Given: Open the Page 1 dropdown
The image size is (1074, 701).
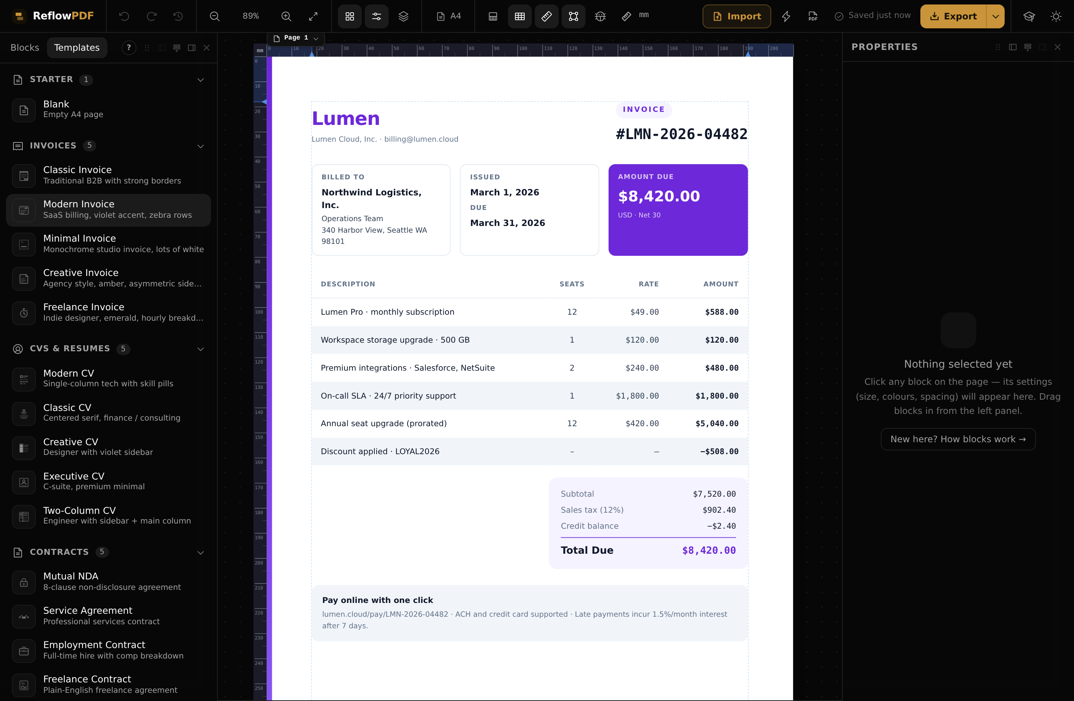Looking at the screenshot, I should [296, 38].
